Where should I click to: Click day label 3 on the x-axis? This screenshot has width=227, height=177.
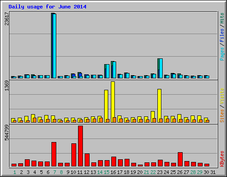pyautogui.click(x=28, y=172)
